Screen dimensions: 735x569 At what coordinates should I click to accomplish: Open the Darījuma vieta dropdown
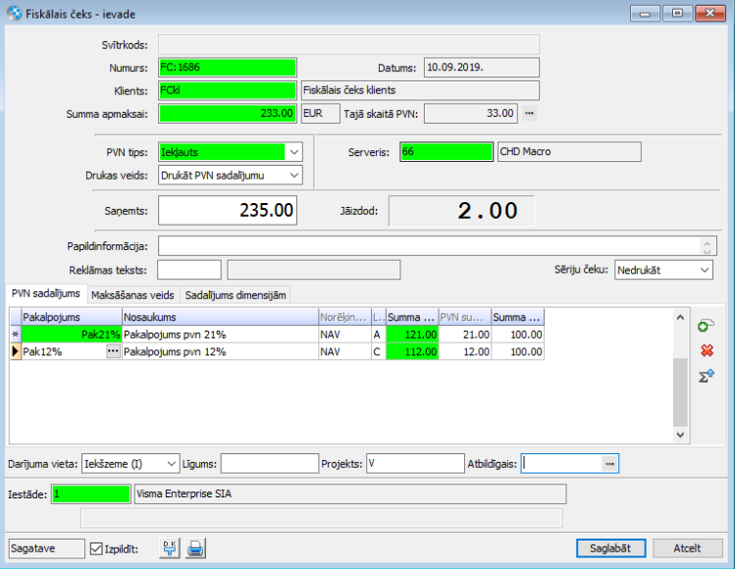point(172,464)
